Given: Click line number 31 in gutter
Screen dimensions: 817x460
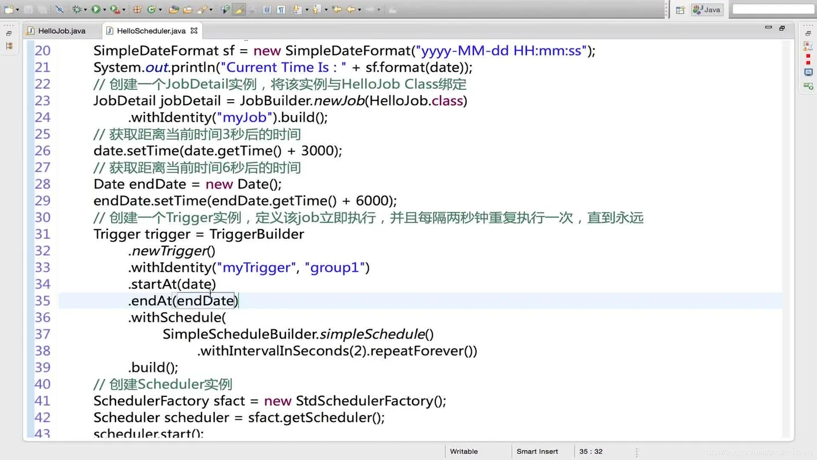Looking at the screenshot, I should tap(43, 234).
